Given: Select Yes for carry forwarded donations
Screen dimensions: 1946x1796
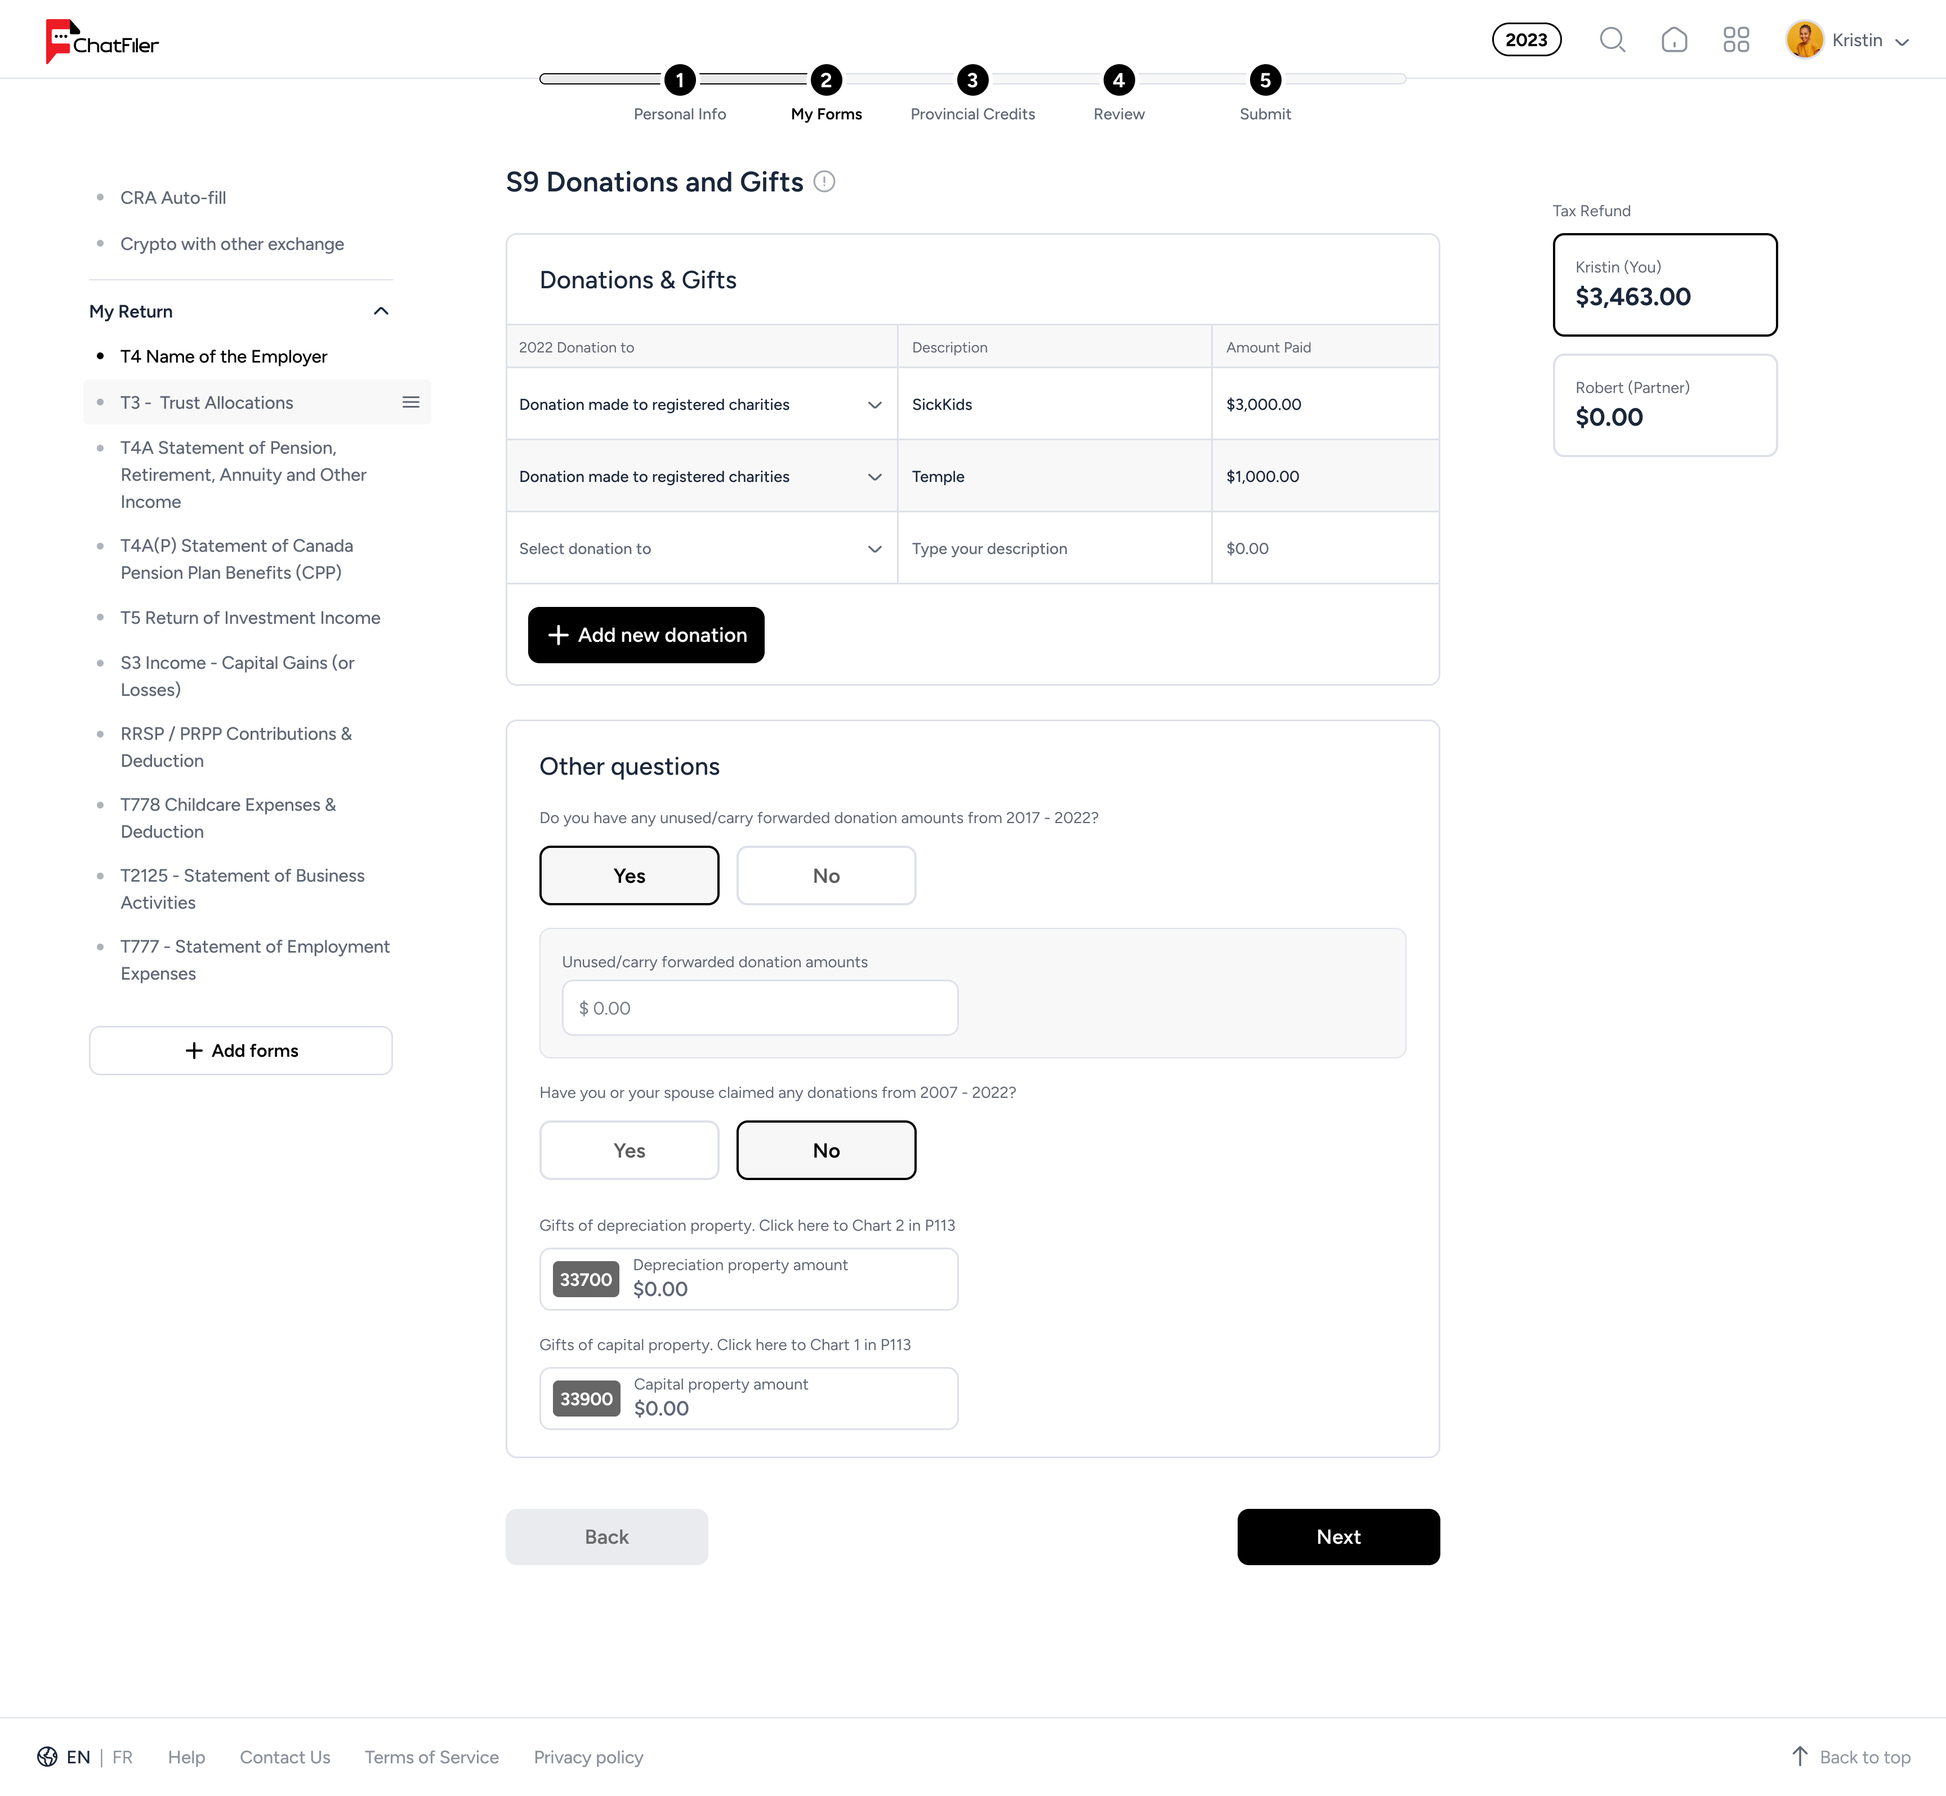Looking at the screenshot, I should click(x=629, y=875).
